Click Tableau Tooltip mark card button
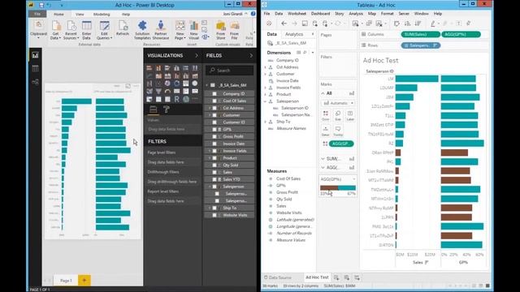Viewport: 520px width, 292px height. [338, 131]
